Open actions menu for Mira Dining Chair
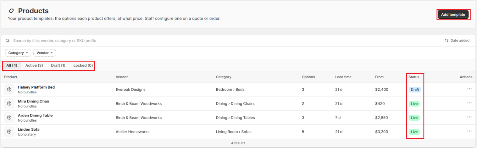The image size is (477, 148). pos(469,103)
